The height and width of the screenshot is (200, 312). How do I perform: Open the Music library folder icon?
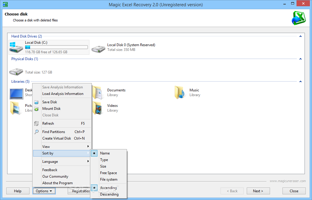pyautogui.click(x=179, y=93)
